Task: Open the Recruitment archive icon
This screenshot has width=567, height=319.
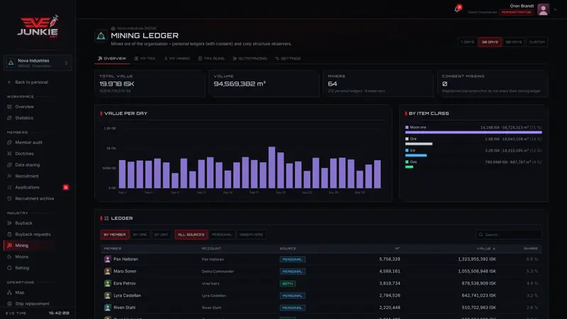Action: coord(9,198)
